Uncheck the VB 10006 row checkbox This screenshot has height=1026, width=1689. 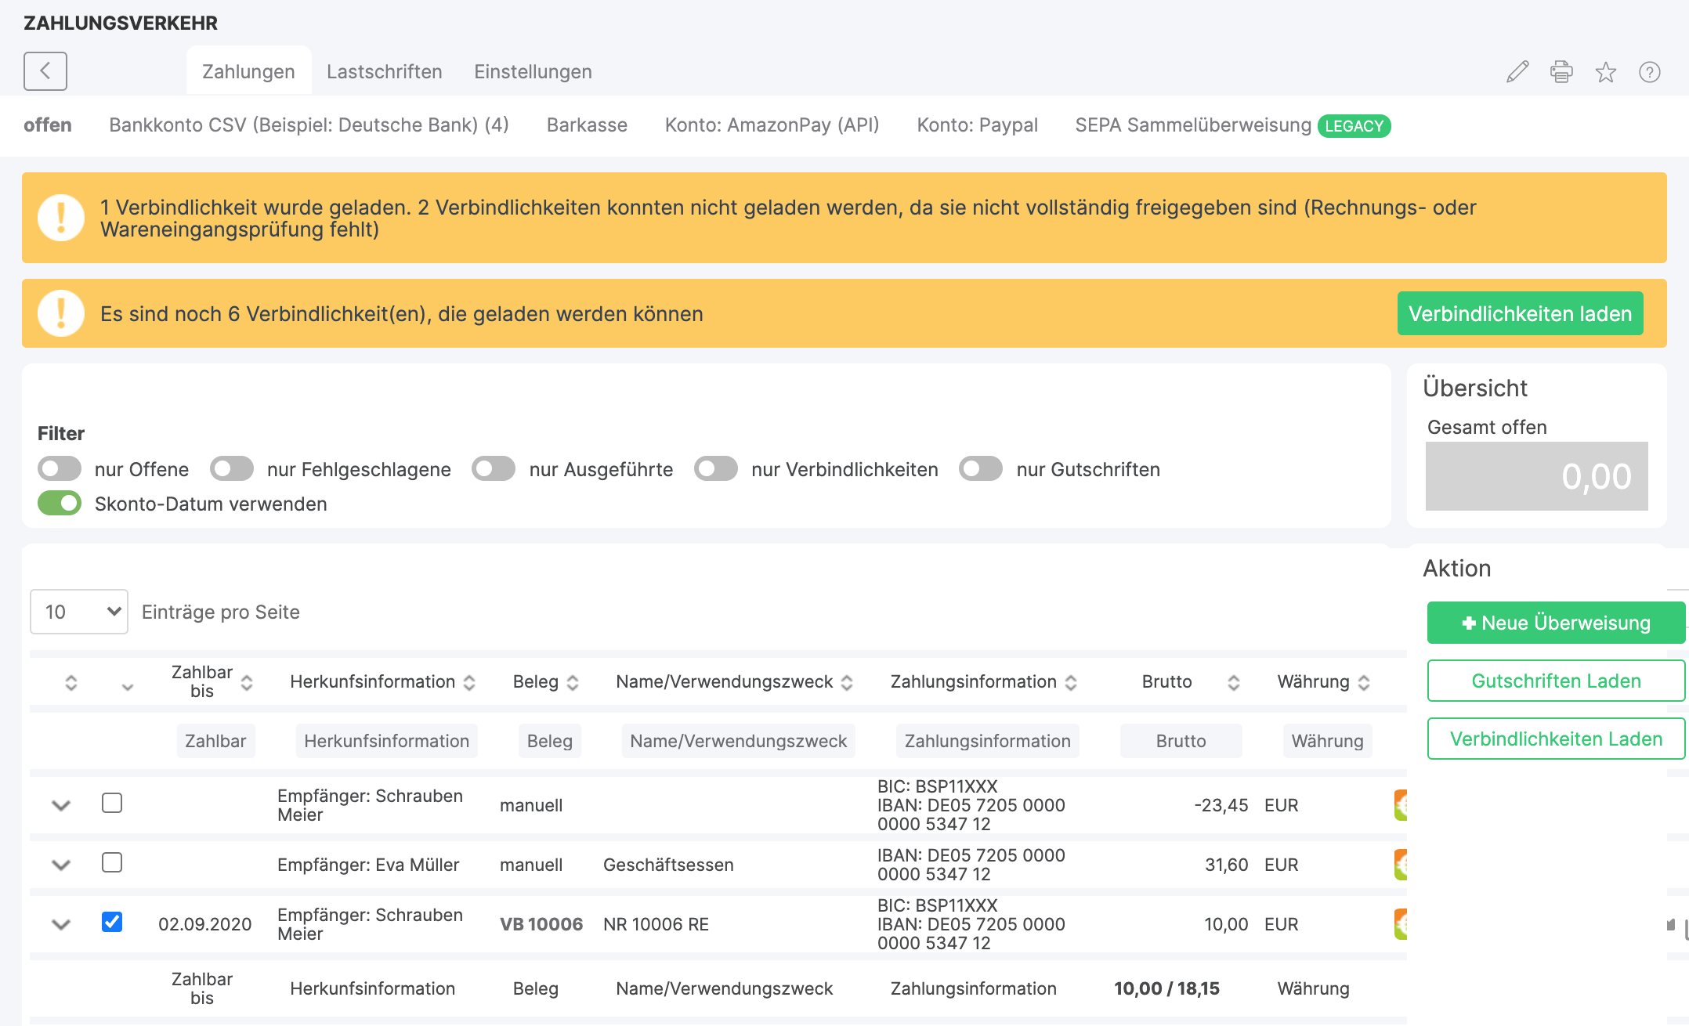(112, 922)
